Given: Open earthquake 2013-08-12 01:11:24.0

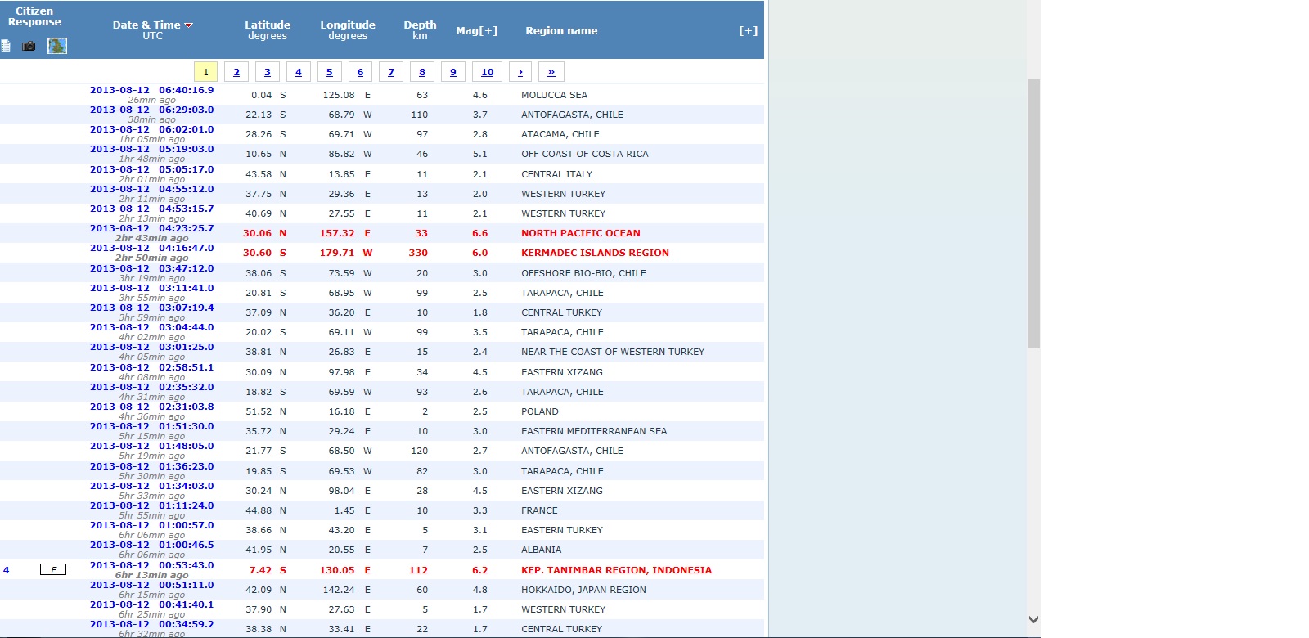Looking at the screenshot, I should pos(151,505).
